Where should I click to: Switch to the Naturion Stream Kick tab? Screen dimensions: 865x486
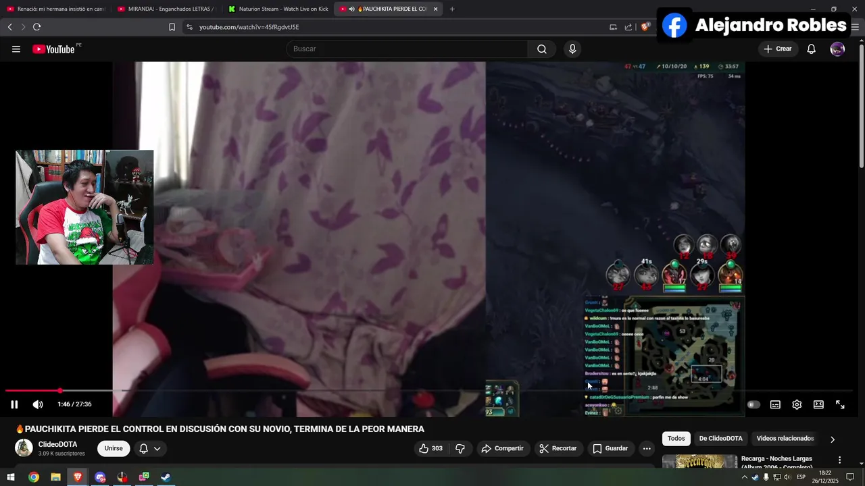[278, 9]
